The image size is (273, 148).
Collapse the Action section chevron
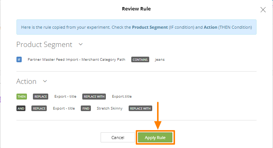click(x=45, y=81)
